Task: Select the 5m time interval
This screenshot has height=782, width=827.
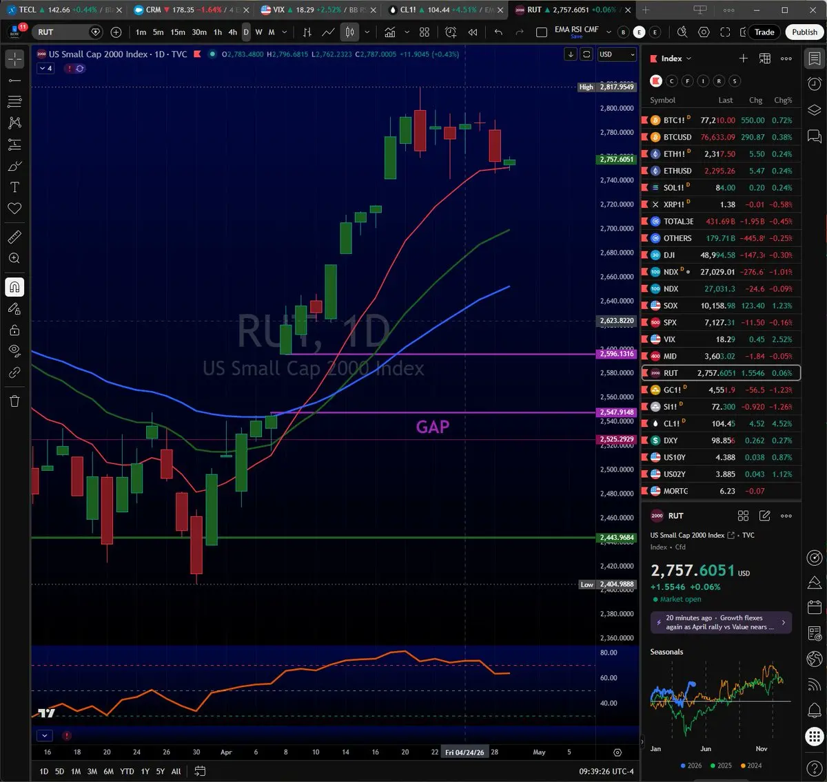Action: [158, 32]
